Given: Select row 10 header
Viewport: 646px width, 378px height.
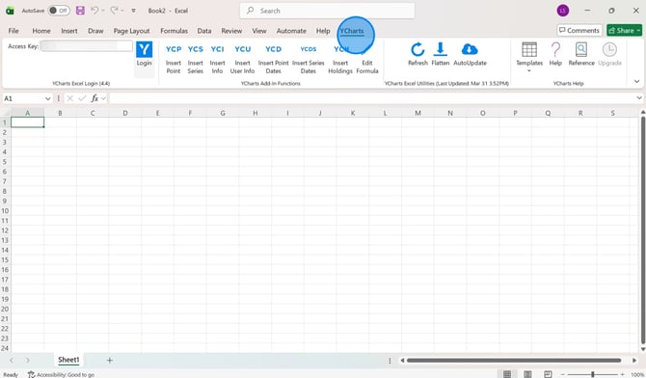Looking at the screenshot, I should click(x=5, y=210).
